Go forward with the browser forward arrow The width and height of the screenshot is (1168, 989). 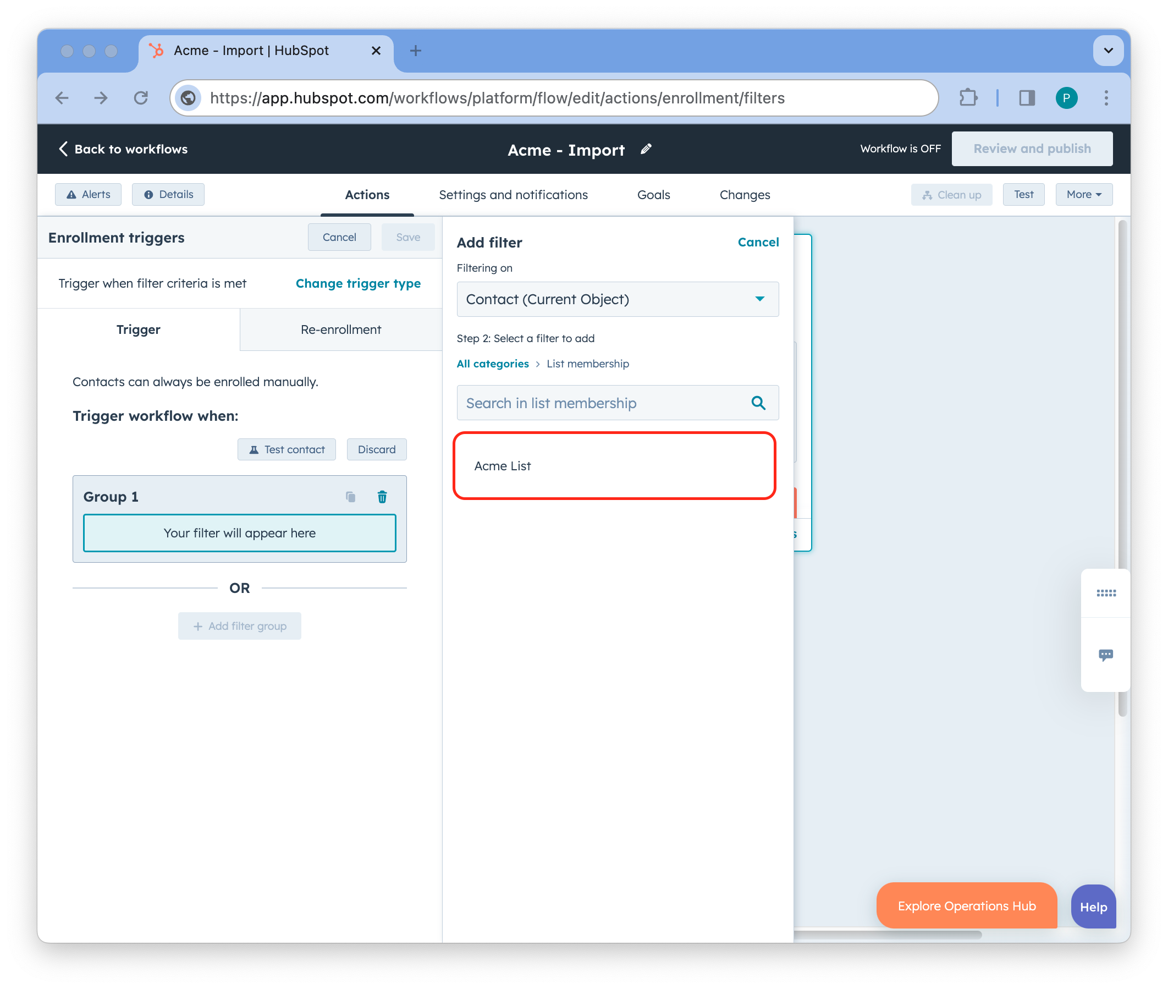pos(101,98)
